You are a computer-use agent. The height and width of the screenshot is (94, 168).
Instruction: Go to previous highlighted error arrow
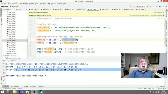[x=162, y=18]
